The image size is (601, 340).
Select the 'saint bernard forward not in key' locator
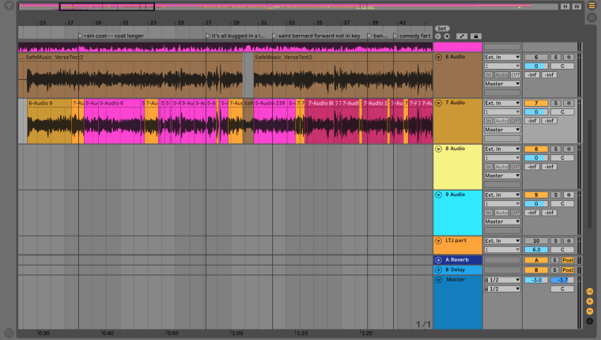(x=318, y=36)
